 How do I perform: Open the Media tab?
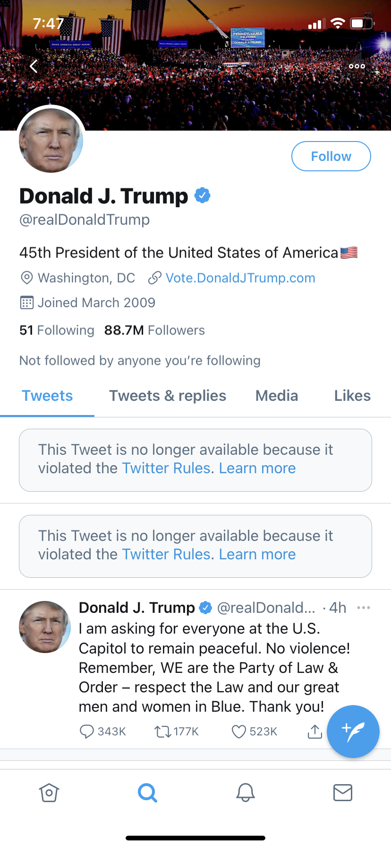[277, 396]
